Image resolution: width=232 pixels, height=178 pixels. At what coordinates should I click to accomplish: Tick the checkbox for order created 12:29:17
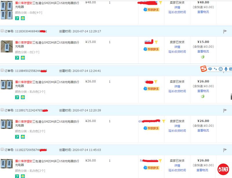(2, 31)
